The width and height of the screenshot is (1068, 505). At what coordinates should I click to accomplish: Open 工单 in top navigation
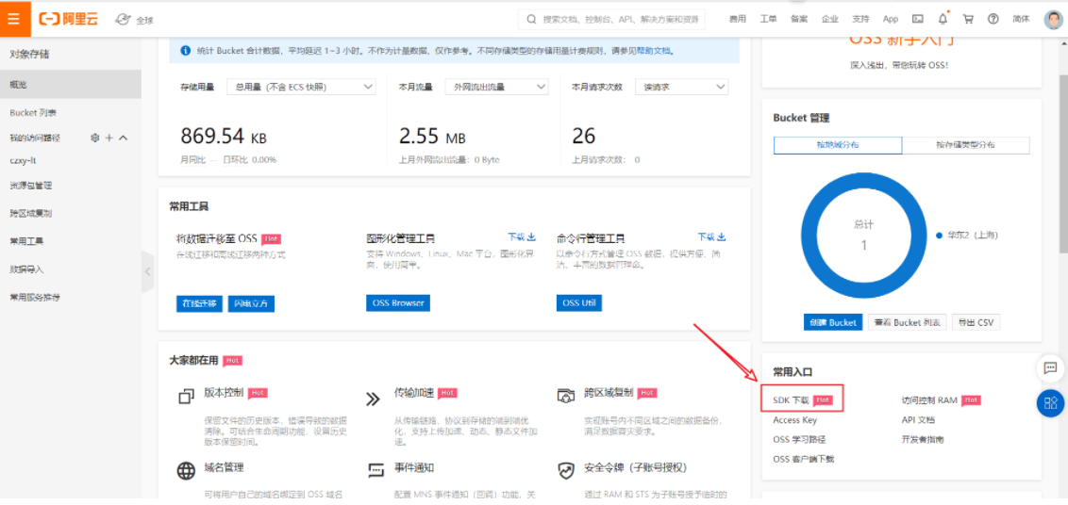768,19
